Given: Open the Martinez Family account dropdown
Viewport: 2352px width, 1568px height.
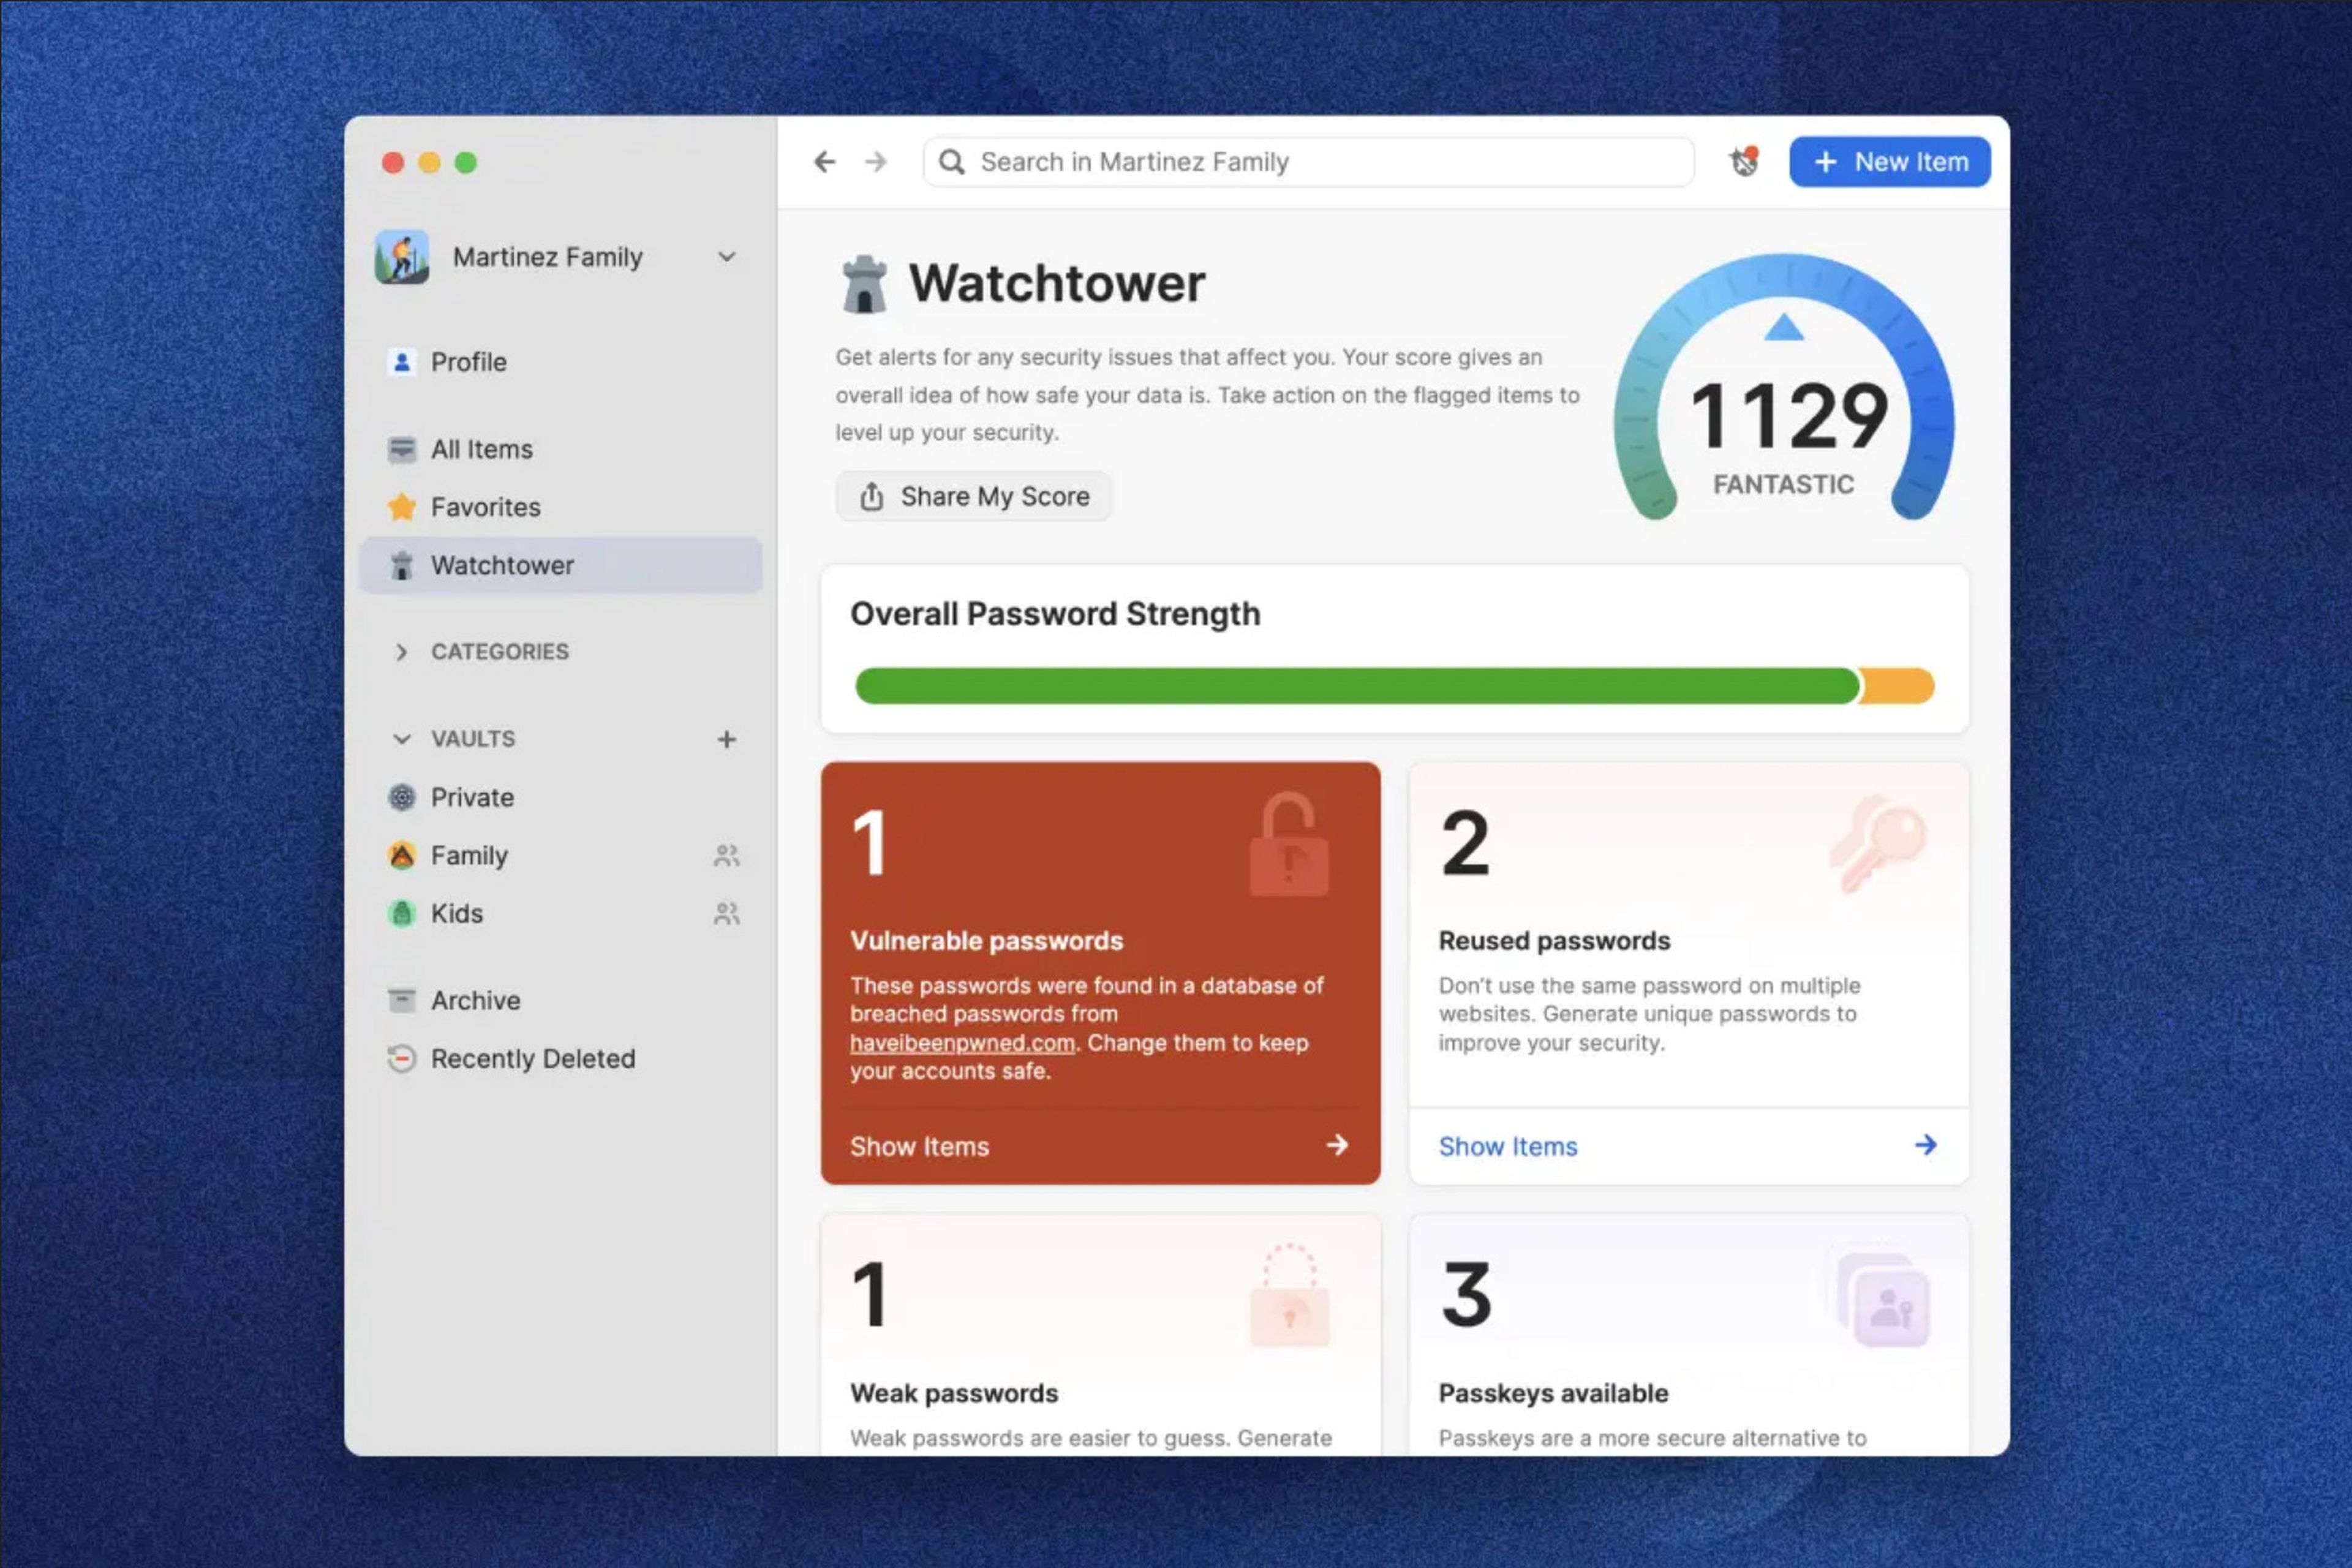Looking at the screenshot, I should [x=727, y=257].
